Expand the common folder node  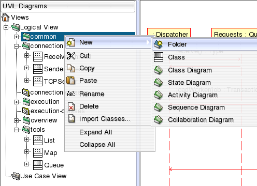[16, 37]
